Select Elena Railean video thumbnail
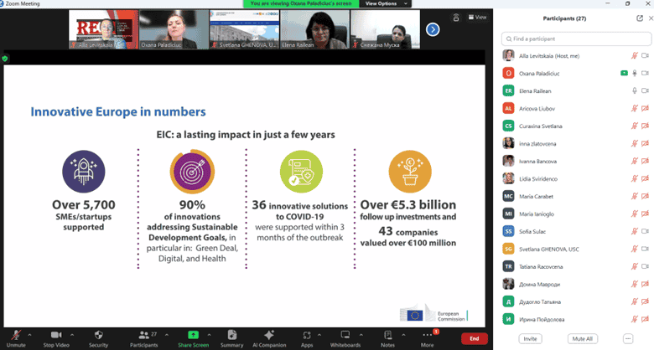 [x=315, y=29]
